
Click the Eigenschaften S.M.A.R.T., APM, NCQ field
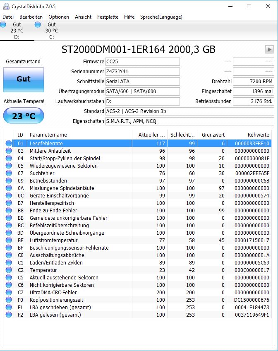189,121
